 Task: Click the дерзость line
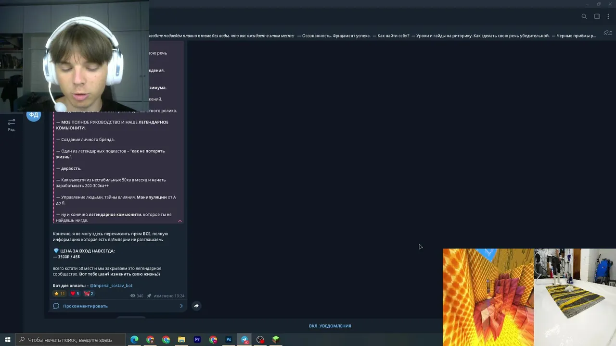(69, 168)
